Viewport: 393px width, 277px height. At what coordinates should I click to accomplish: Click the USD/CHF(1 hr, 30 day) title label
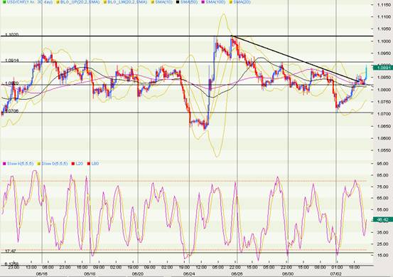(30, 2)
